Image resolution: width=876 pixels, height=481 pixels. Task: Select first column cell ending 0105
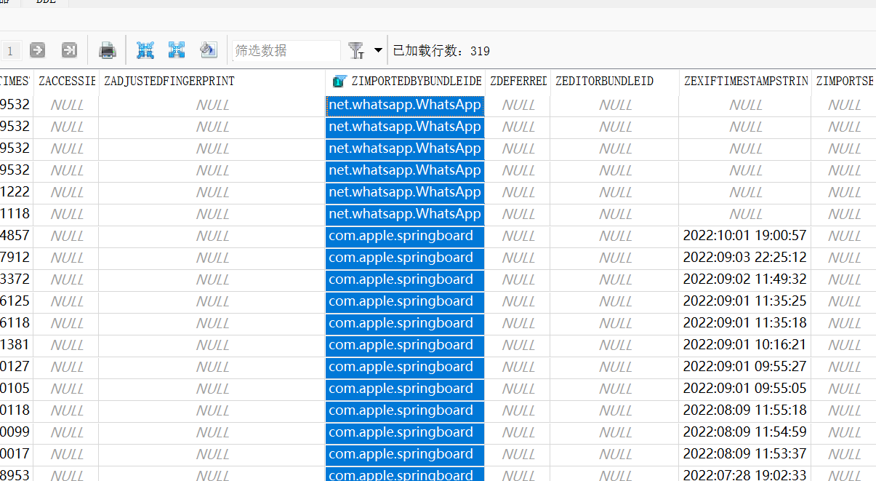point(16,389)
